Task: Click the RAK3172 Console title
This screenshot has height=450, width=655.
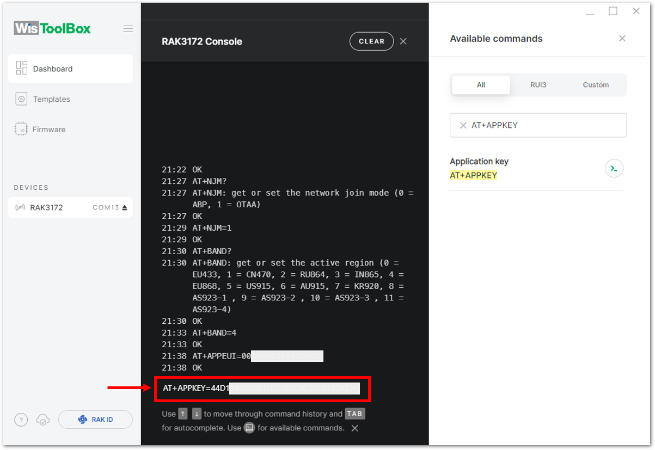Action: pos(202,41)
